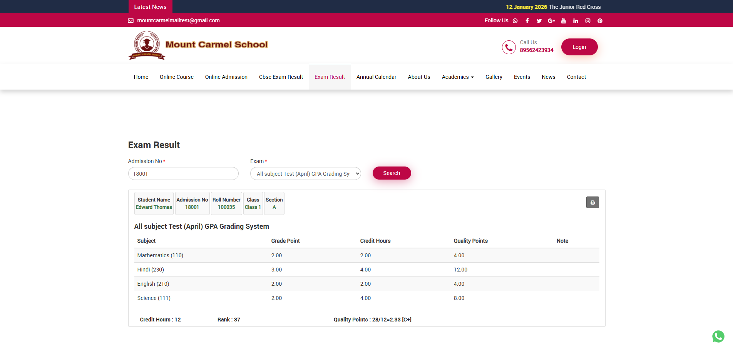733x353 pixels.
Task: Go to the Cbse Exam Result tab
Action: 281,77
